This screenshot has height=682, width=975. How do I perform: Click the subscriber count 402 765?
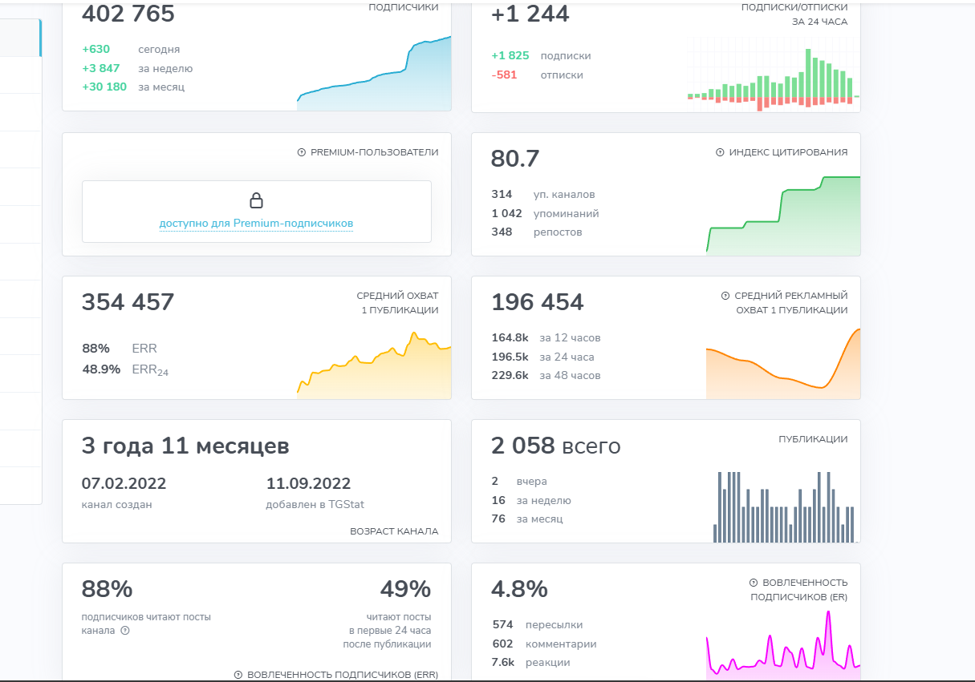(x=128, y=14)
